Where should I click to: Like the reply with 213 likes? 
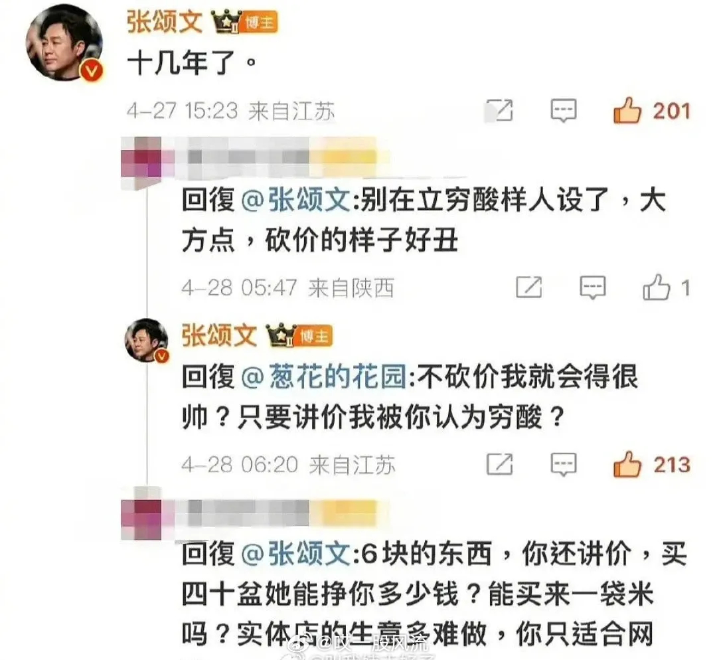[x=627, y=465]
